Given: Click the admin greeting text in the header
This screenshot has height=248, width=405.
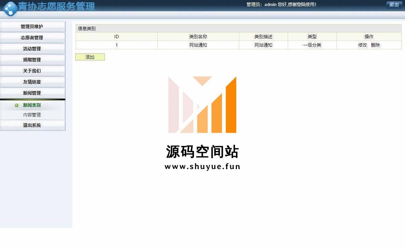Looking at the screenshot, I should [281, 5].
